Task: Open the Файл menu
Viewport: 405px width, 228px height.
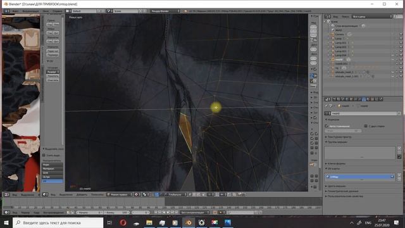Action: [x=15, y=11]
